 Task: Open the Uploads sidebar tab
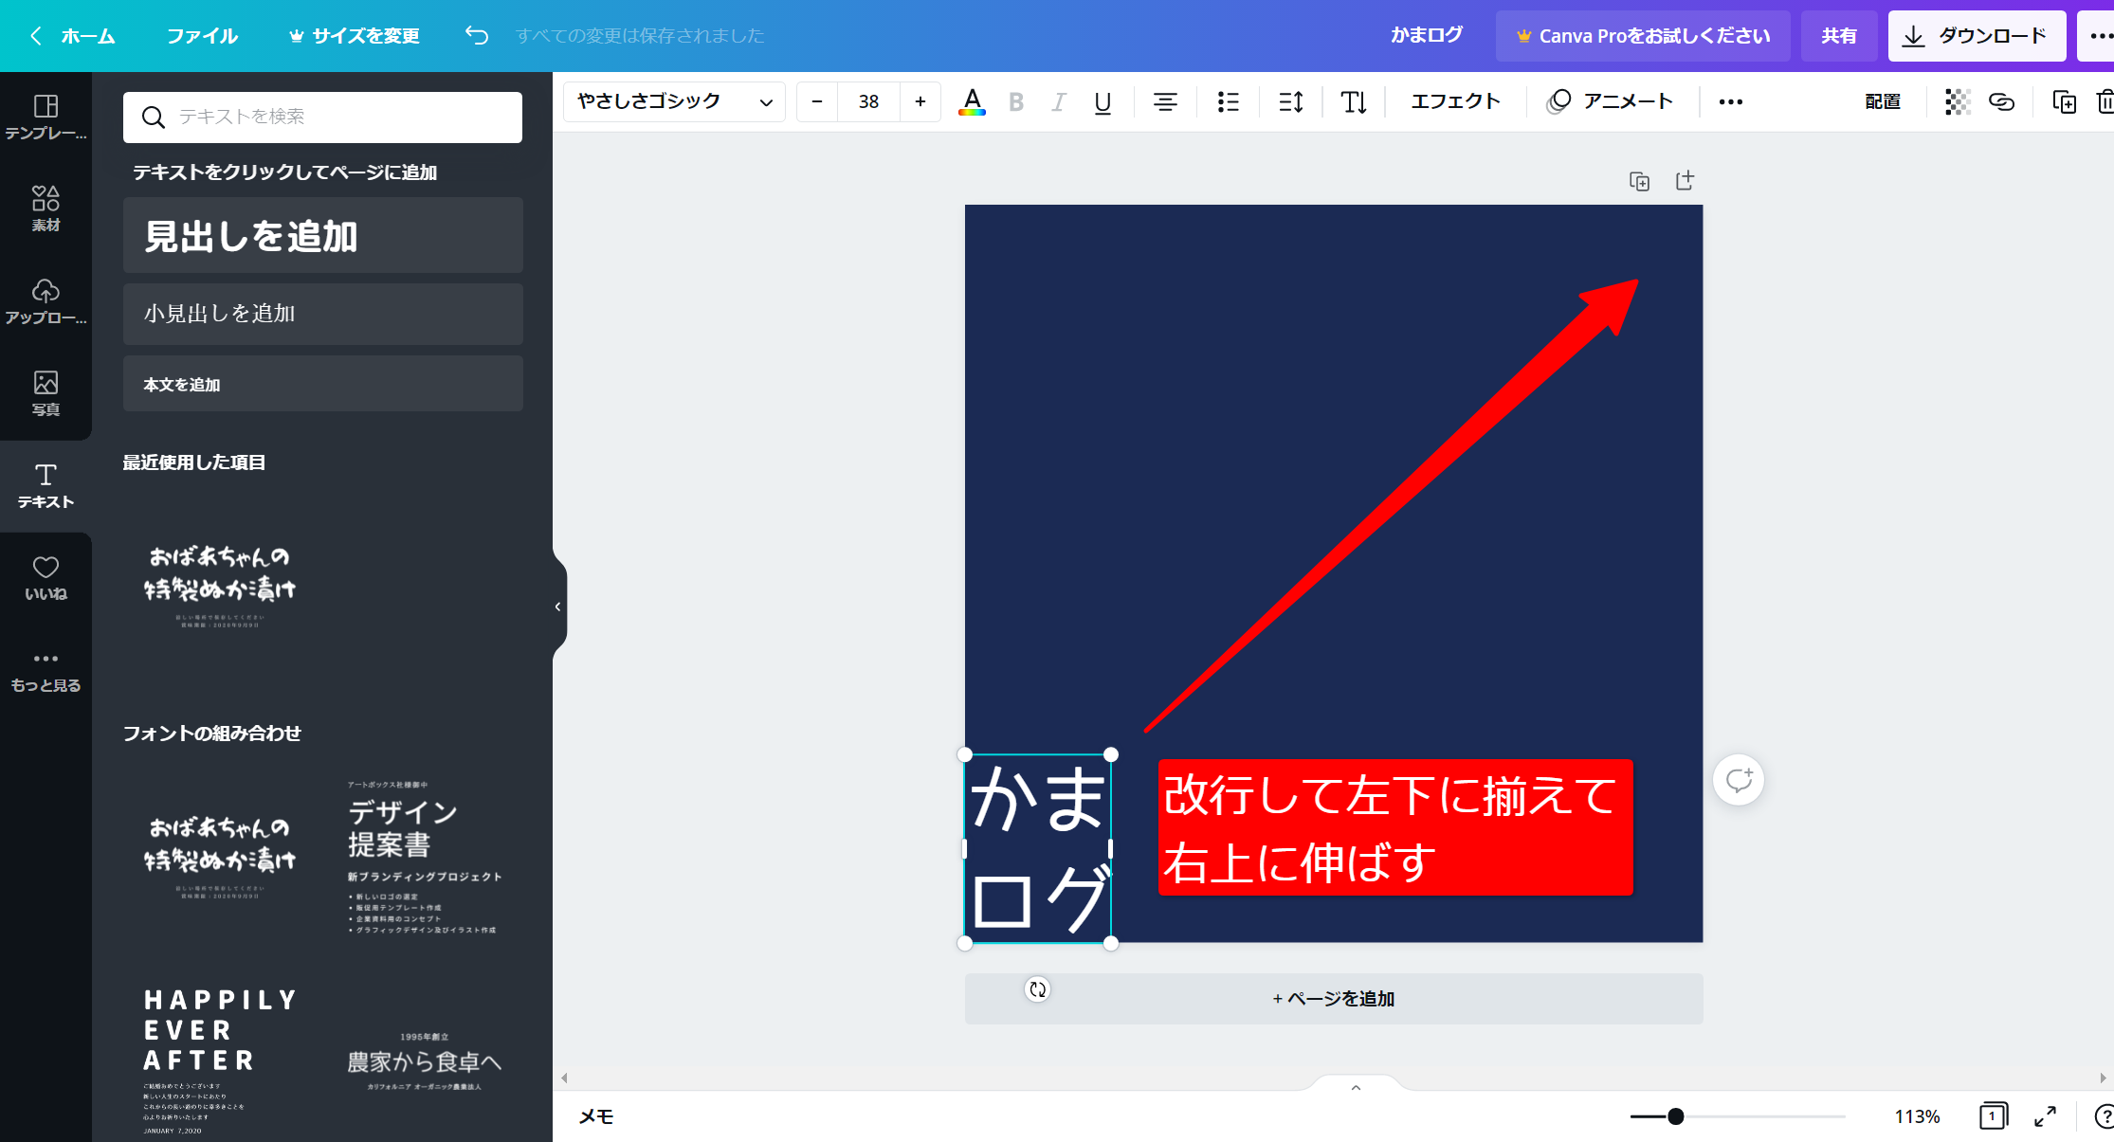(46, 301)
